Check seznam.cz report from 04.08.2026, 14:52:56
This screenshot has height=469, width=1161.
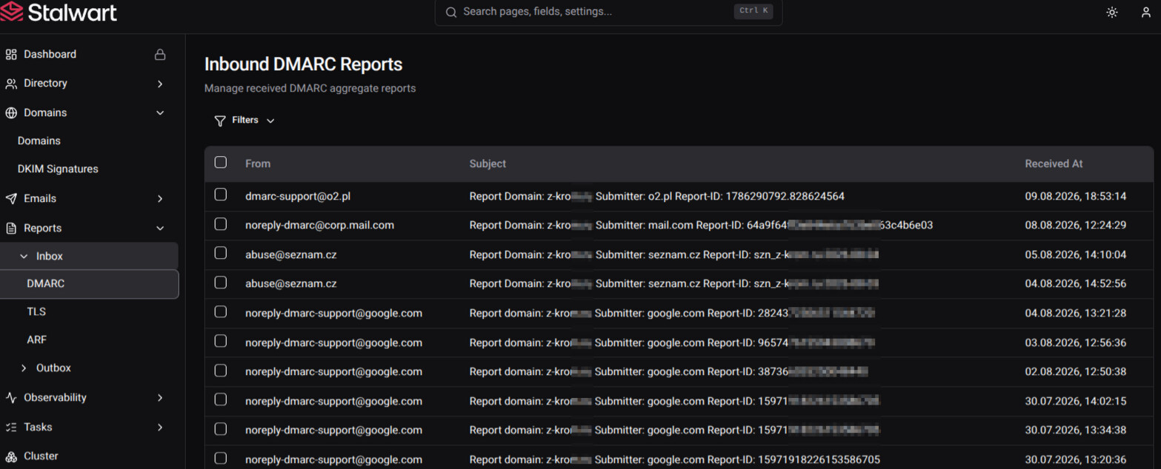(x=221, y=283)
